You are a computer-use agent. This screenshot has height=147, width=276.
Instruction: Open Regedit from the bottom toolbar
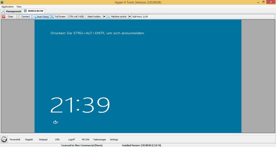click(x=29, y=140)
